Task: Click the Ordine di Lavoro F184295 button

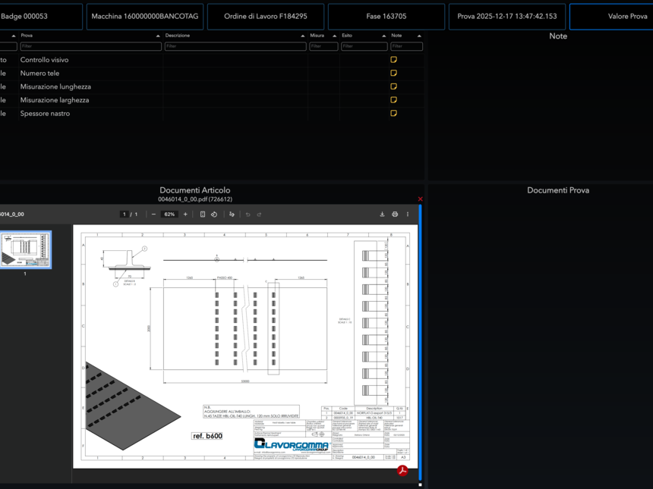Action: tap(265, 17)
